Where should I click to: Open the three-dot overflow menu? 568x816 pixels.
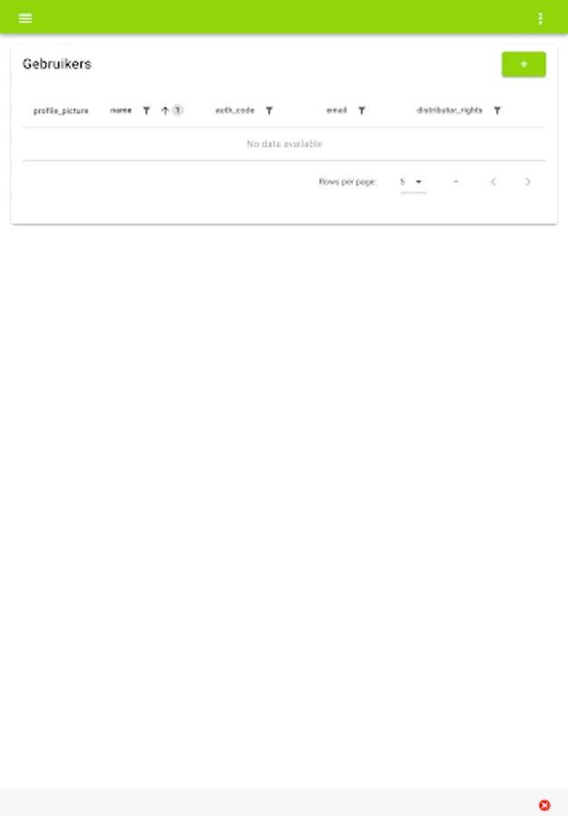541,18
